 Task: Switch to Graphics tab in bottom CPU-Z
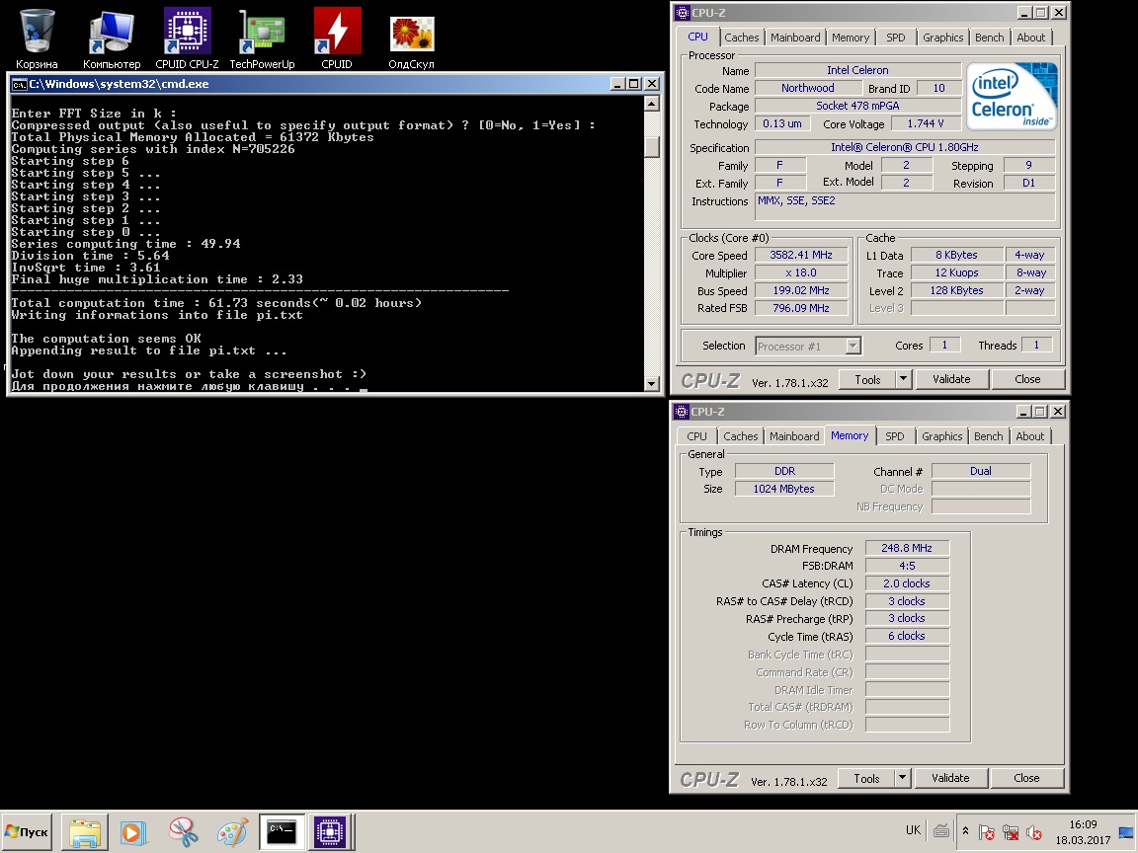(942, 436)
